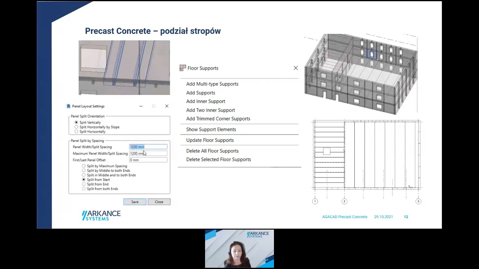Screen dimensions: 479x269
Task: Select Split in Middle and to both Ends
Action: 84,175
